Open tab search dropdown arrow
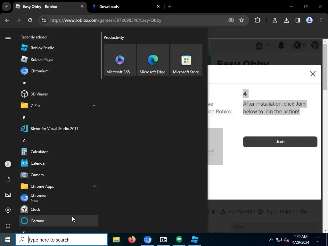328x246 pixels. coord(6,6)
